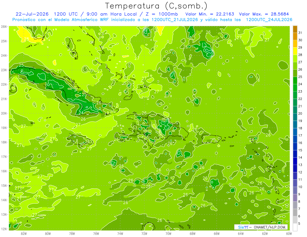
Task: Click the color scale value "18"
Action: 300,128
